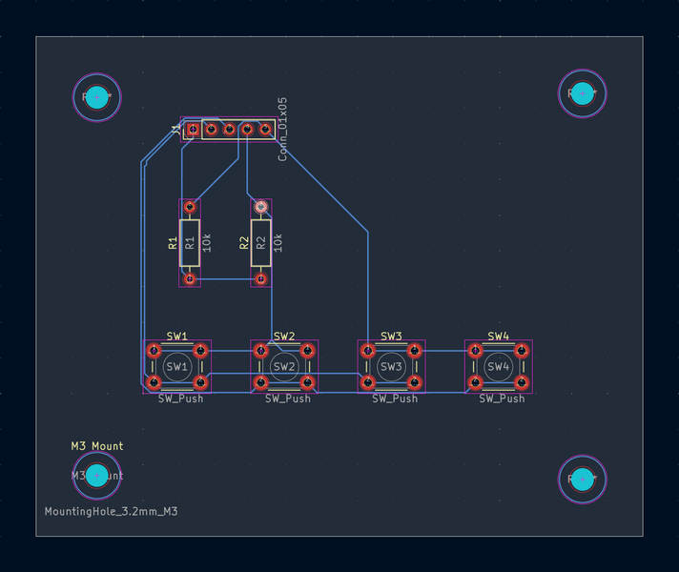Select the lower-right pad of SW4
This screenshot has height=572, width=679.
[522, 382]
